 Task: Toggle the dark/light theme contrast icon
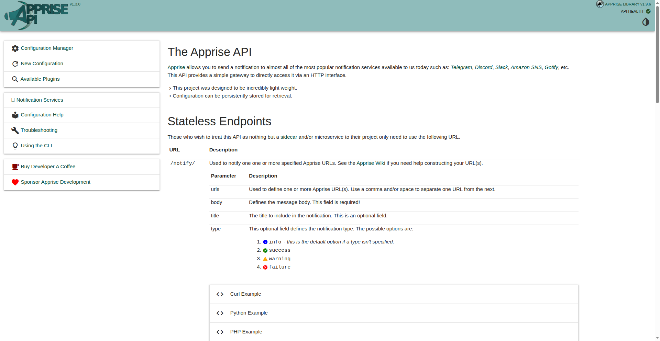646,22
